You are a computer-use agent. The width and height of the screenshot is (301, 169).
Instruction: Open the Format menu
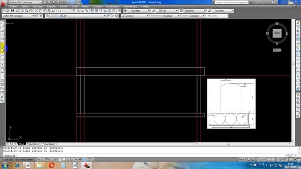(x=64, y=7)
